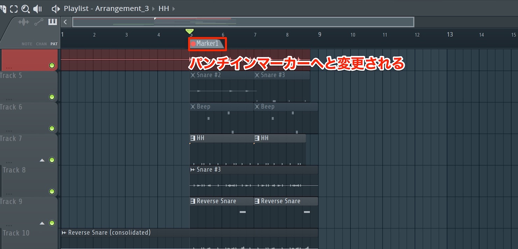Show automation clips in the picker panel
This screenshot has height=249, width=518.
coord(39,22)
